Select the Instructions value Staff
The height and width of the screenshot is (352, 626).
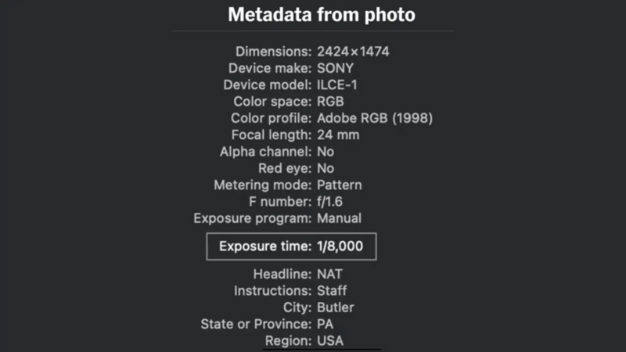tap(332, 290)
